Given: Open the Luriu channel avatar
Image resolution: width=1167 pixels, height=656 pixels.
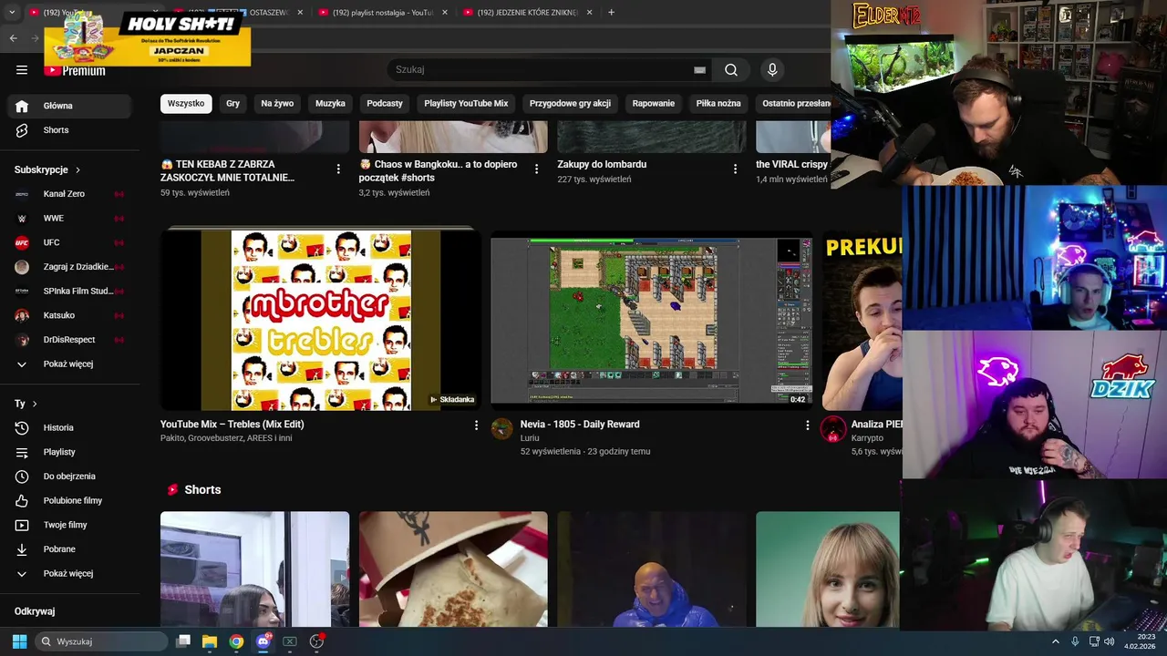Looking at the screenshot, I should (x=502, y=429).
